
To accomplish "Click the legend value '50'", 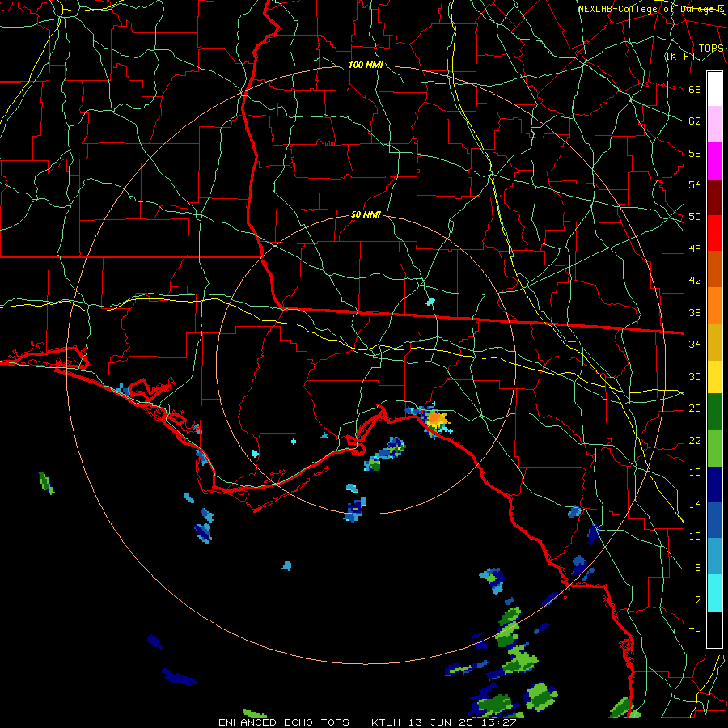I will click(x=695, y=217).
